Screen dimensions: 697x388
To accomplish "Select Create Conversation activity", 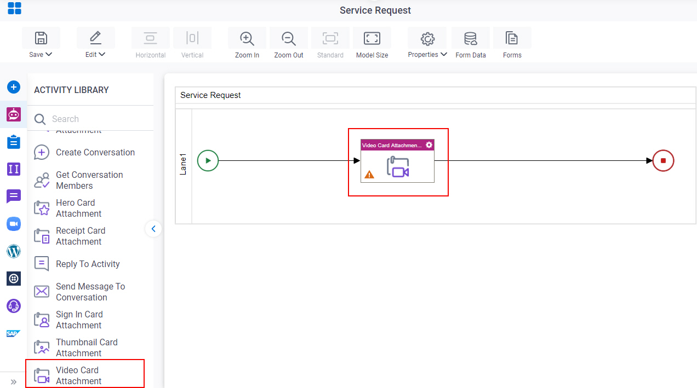I will 85,152.
